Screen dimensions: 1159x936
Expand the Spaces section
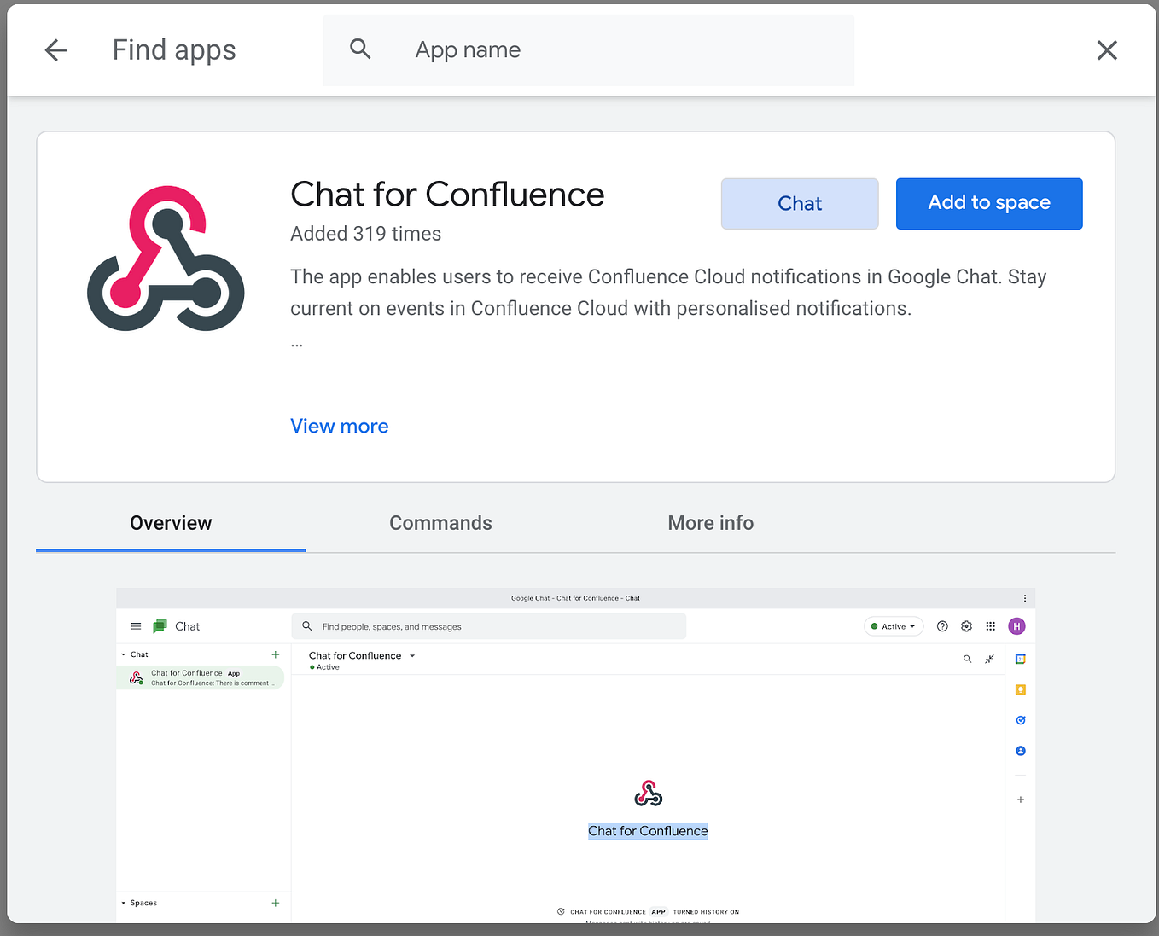click(x=123, y=903)
